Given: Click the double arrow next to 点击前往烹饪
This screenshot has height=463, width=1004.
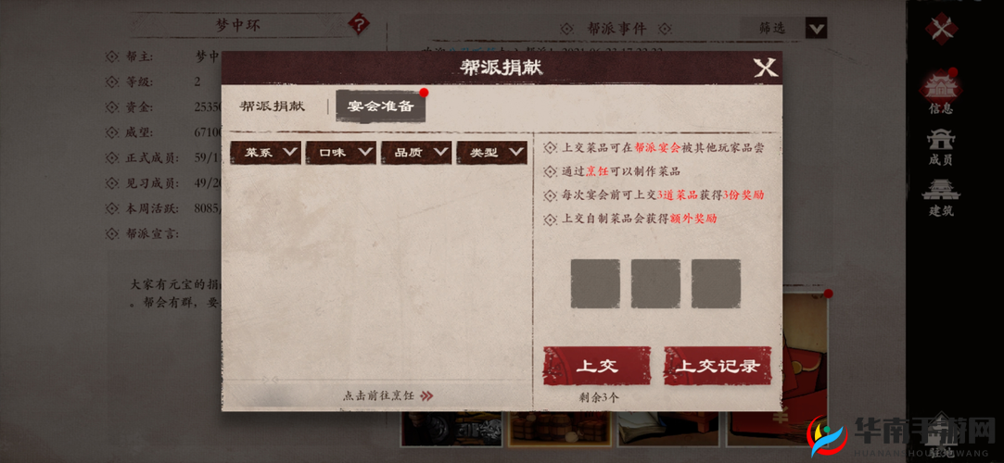Looking at the screenshot, I should (427, 395).
